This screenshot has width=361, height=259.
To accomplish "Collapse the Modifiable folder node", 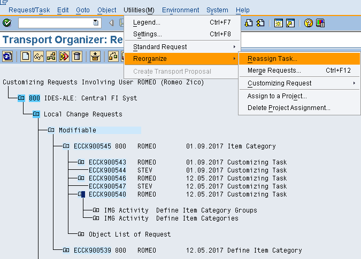I will click(51, 130).
